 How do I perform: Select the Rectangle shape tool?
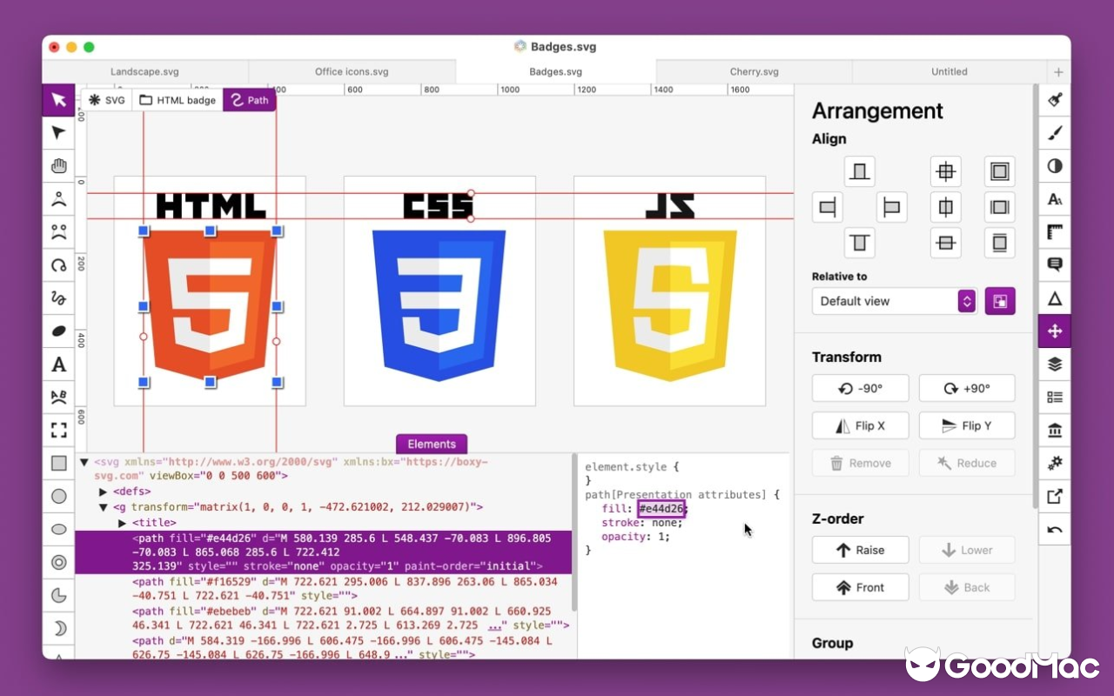(58, 463)
